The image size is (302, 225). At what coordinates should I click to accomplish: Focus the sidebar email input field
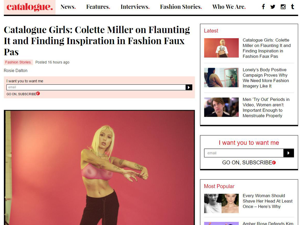coord(244,153)
